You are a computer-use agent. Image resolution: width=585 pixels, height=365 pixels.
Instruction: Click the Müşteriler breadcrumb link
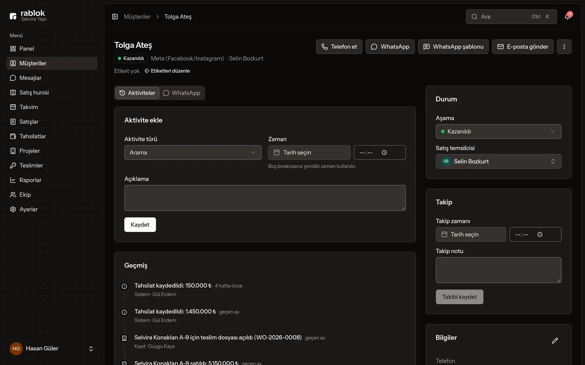(137, 16)
